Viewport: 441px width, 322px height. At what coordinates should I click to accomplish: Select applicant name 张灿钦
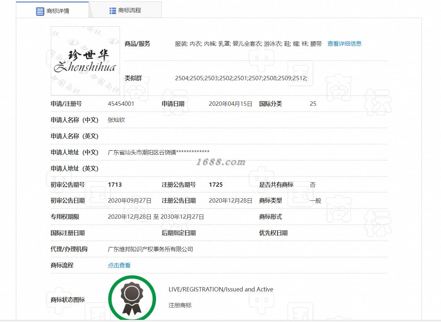(x=116, y=120)
